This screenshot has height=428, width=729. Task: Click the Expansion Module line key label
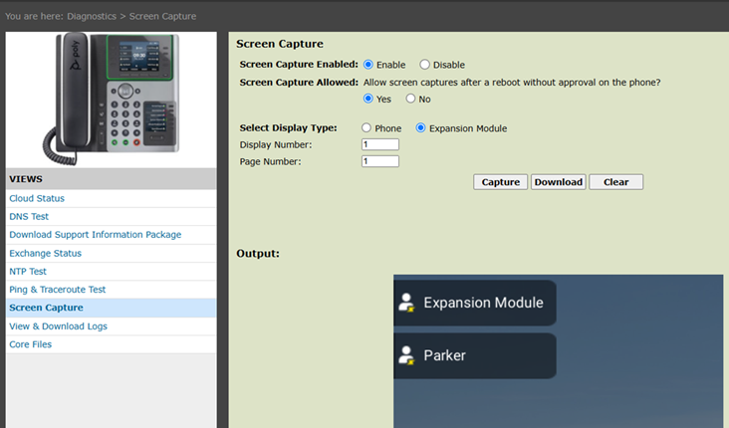(x=484, y=303)
